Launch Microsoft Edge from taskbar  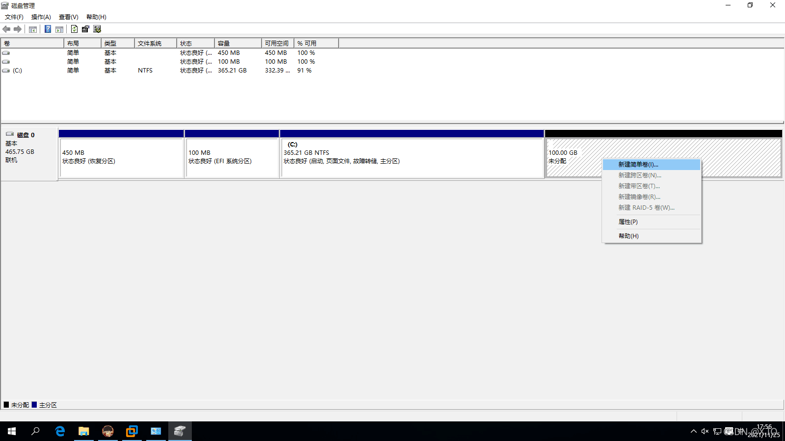60,431
